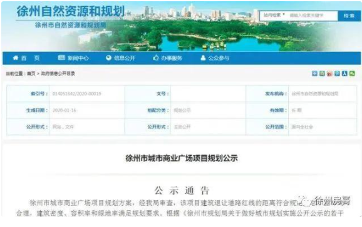362x227 pixels.
Task: Click the 生成日期 field label
Action: point(37,111)
